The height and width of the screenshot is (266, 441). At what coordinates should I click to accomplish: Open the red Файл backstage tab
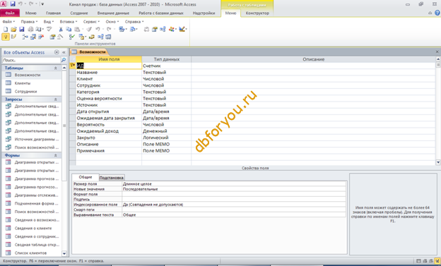click(x=10, y=13)
